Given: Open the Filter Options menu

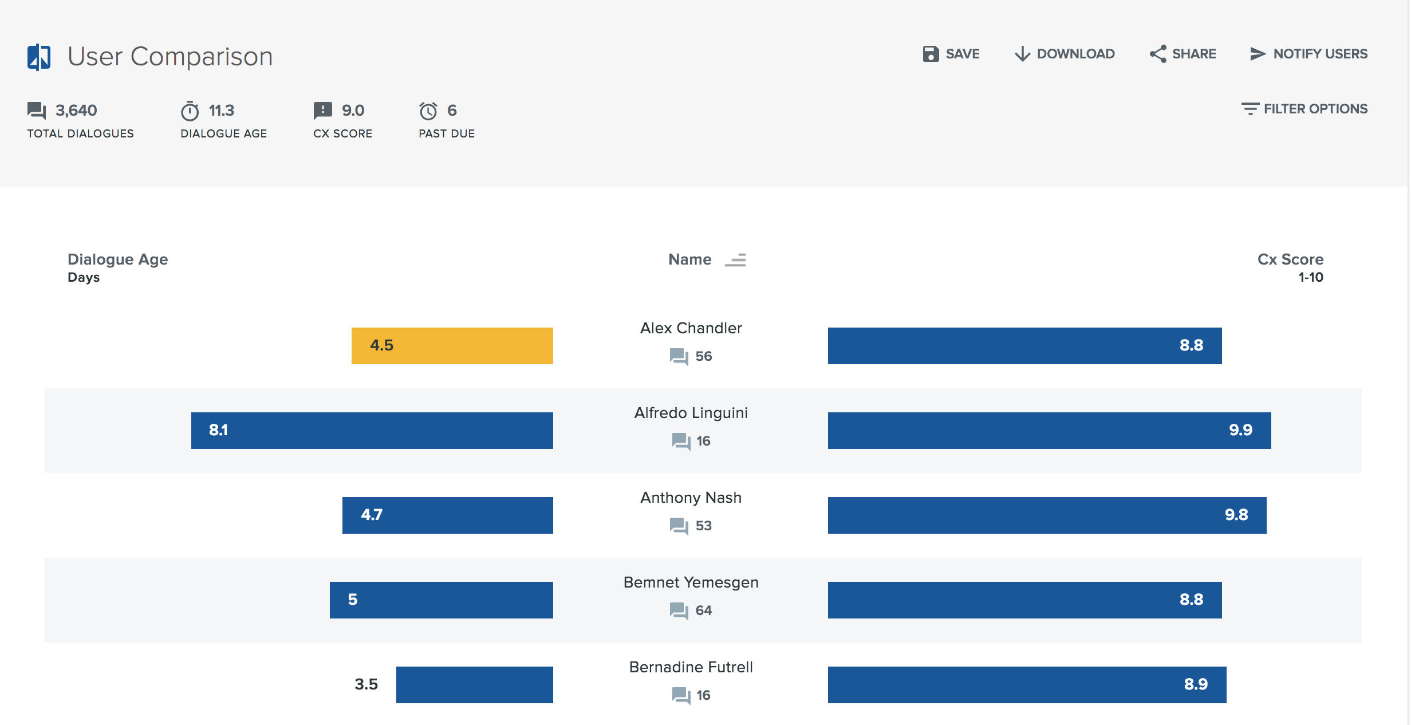Looking at the screenshot, I should click(1304, 109).
